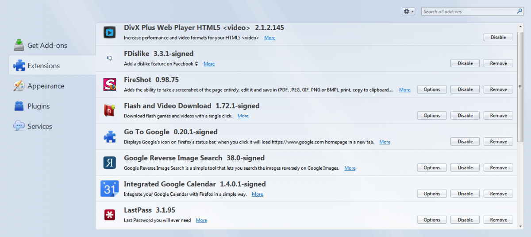Click the LastPass red asterisk icon
The height and width of the screenshot is (237, 531).
coord(109,215)
